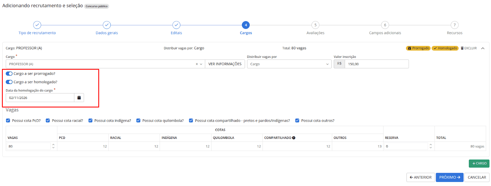Open the calendar picker for homologação date
The width and height of the screenshot is (491, 186).
pos(79,98)
